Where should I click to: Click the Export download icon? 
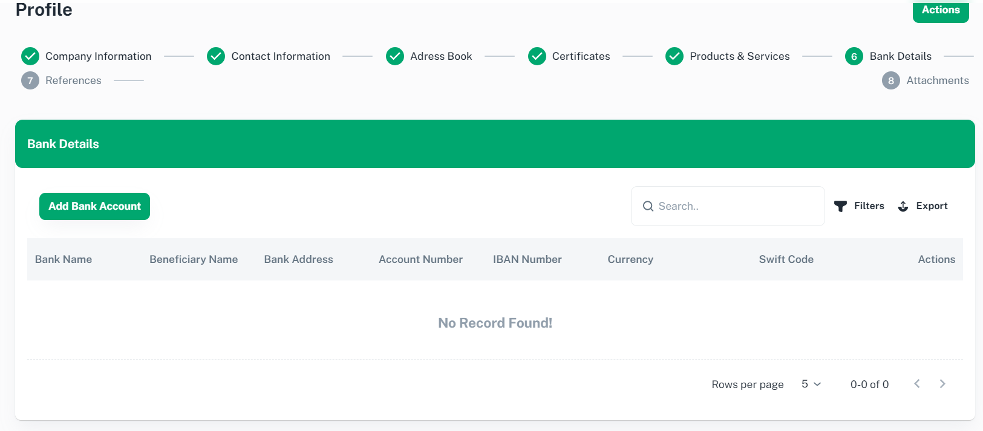[x=903, y=206]
